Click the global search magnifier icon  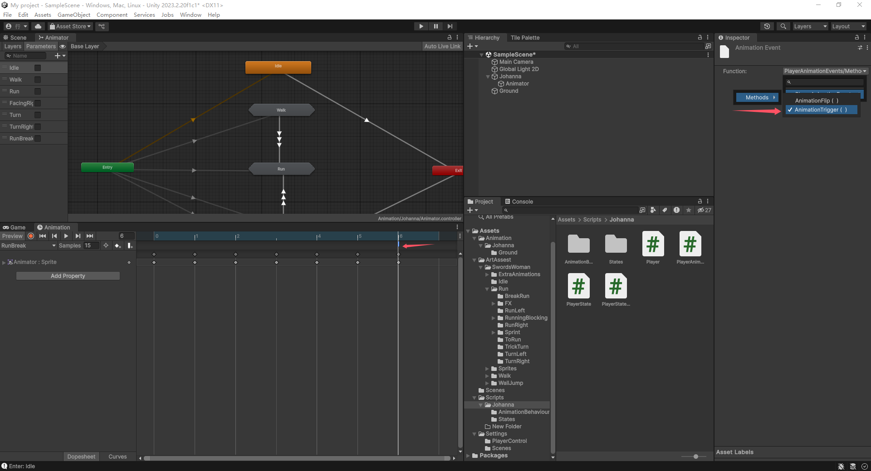(x=783, y=26)
